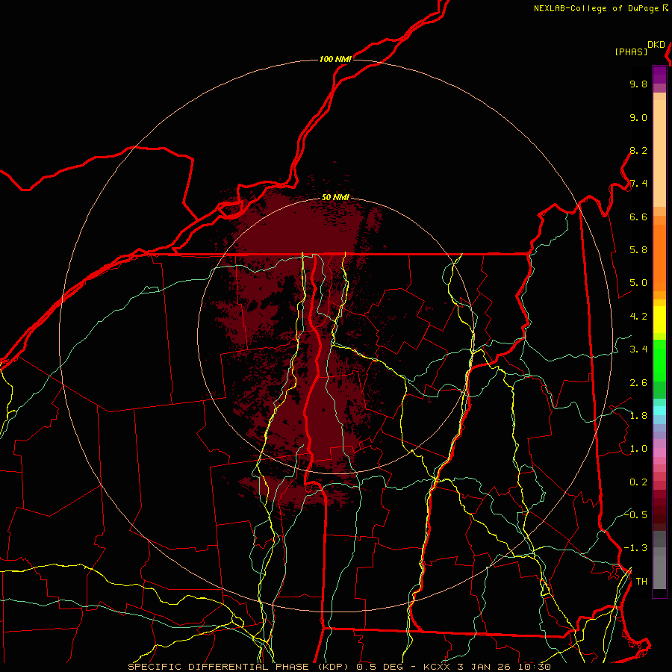Select the 4.2 scale value
672x672 pixels.
(638, 317)
